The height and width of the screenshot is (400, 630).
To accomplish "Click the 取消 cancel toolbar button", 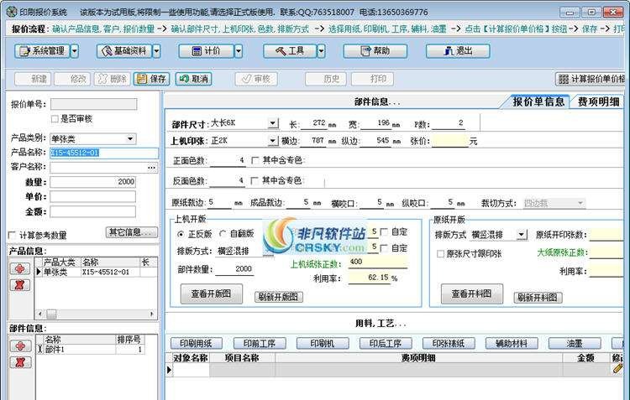I will click(193, 79).
